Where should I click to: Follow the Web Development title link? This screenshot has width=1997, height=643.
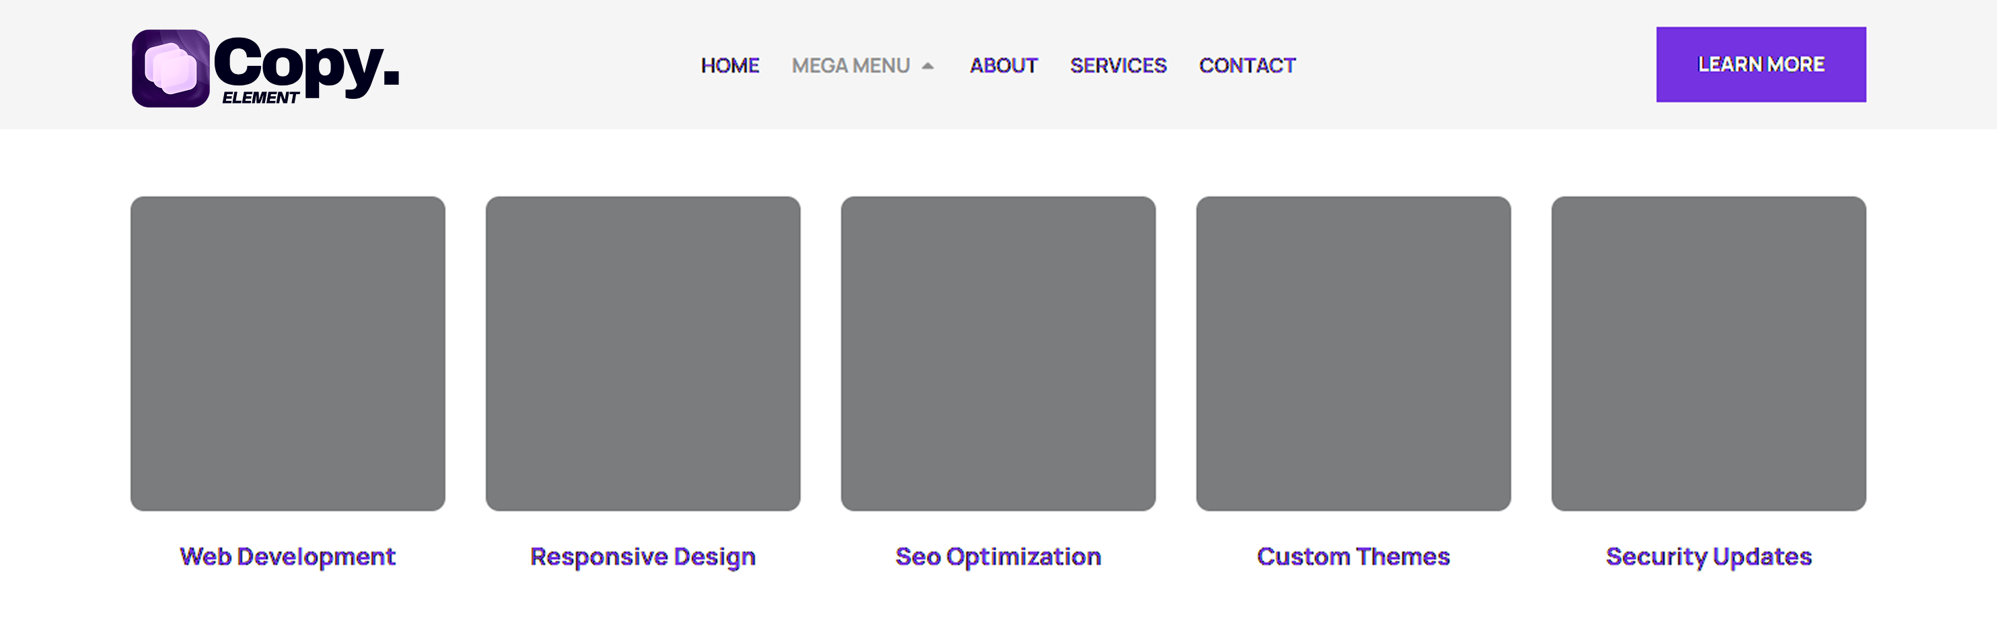click(x=287, y=556)
